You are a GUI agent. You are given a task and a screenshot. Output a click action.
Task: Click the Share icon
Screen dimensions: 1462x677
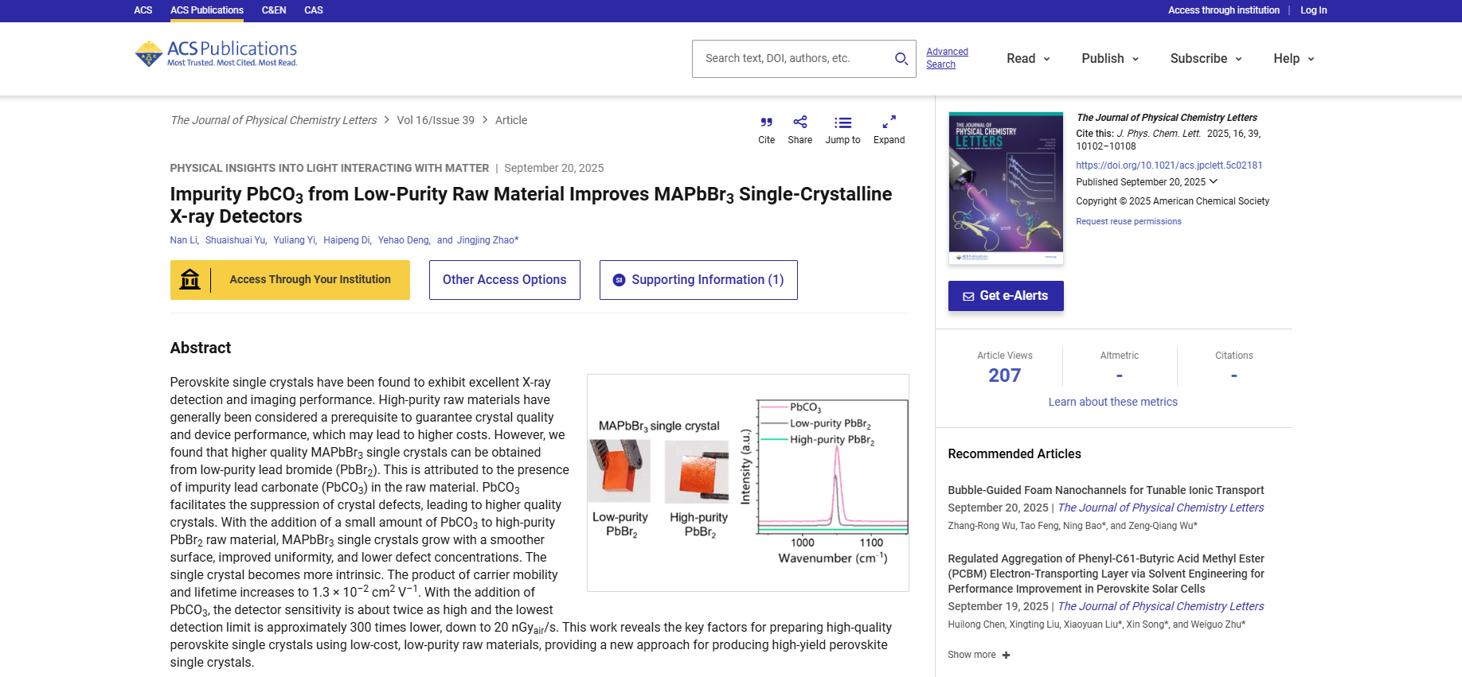(799, 122)
